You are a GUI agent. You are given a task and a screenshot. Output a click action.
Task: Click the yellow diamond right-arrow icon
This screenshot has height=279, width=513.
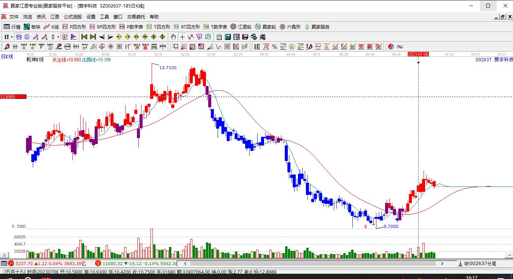127,37
